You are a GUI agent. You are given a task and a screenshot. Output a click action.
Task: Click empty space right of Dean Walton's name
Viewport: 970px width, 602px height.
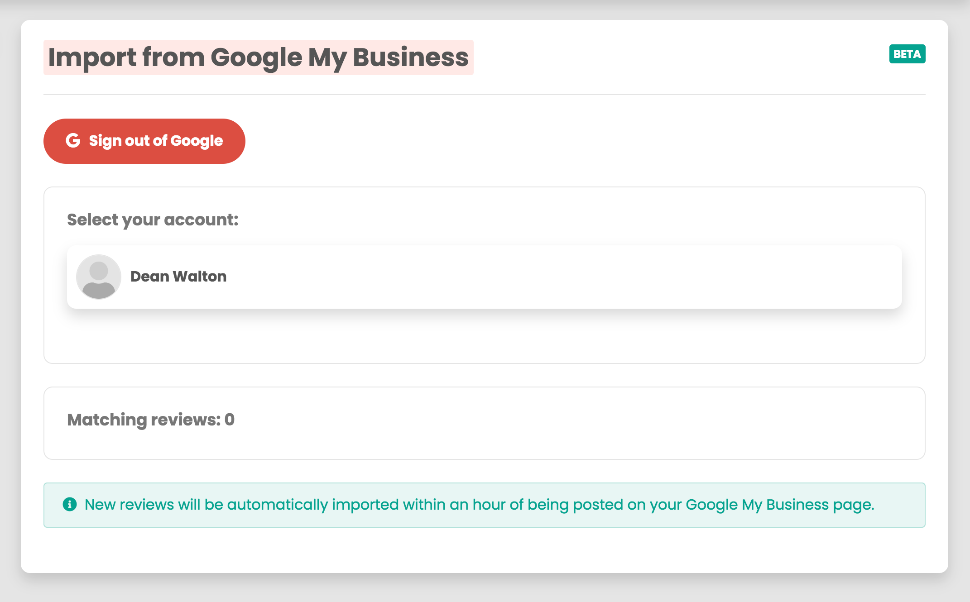(543, 277)
